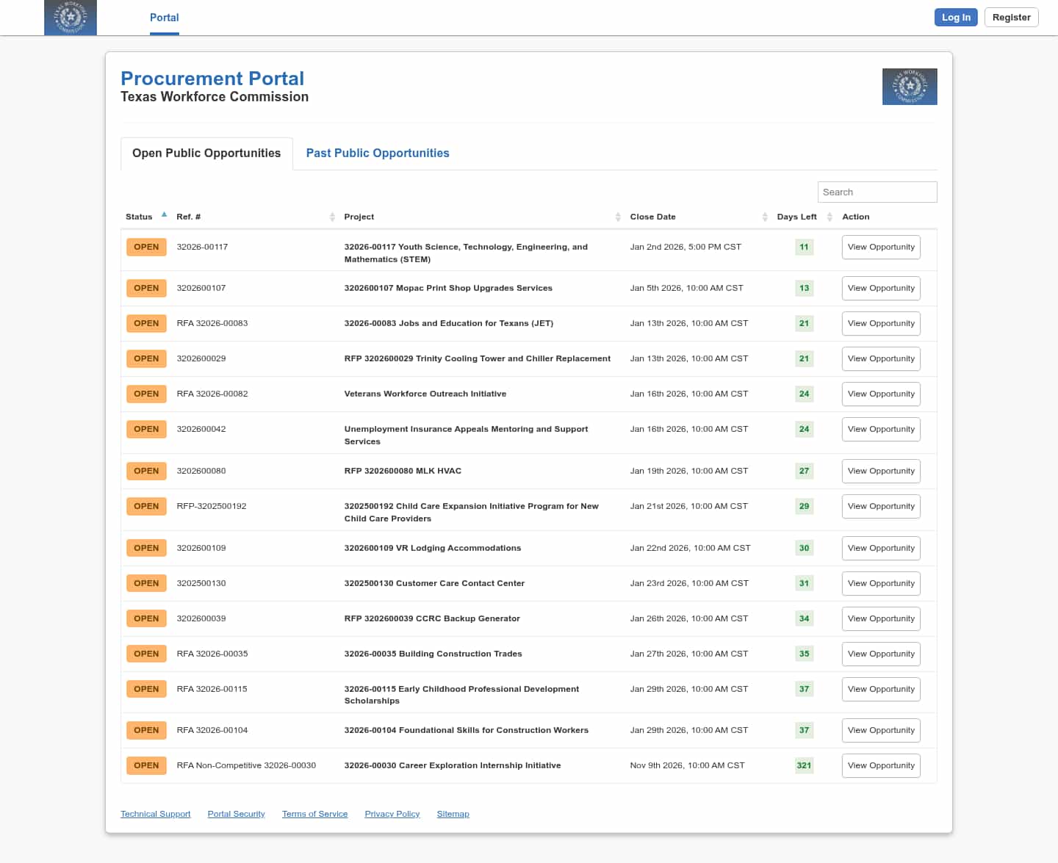The width and height of the screenshot is (1058, 863).
Task: Sort by Ref. # column sort arrows
Action: [332, 217]
